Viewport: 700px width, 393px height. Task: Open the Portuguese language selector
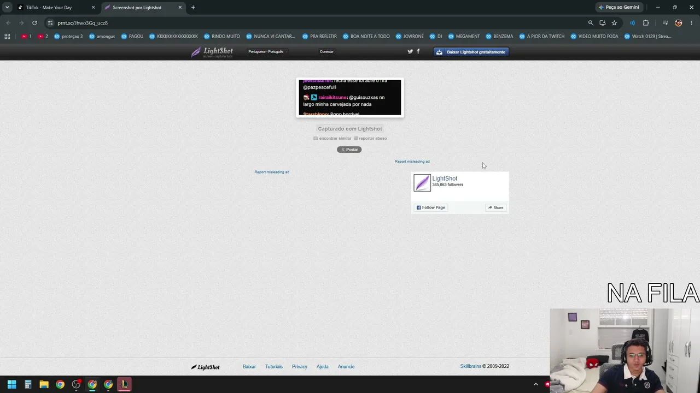click(267, 51)
